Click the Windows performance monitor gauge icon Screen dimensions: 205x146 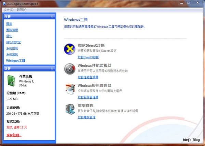[x=70, y=69]
